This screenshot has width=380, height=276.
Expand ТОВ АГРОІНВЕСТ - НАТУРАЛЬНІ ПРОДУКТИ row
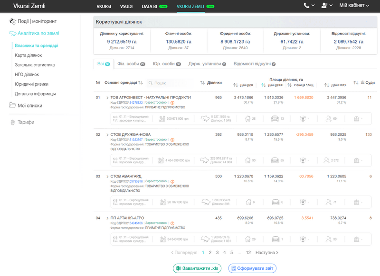pos(107,98)
